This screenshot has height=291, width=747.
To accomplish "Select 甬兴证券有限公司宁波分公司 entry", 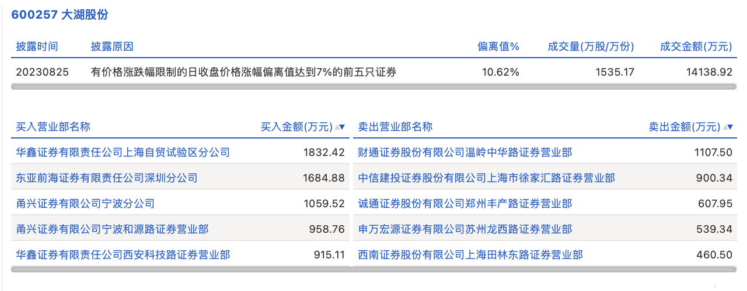I will (x=85, y=204).
